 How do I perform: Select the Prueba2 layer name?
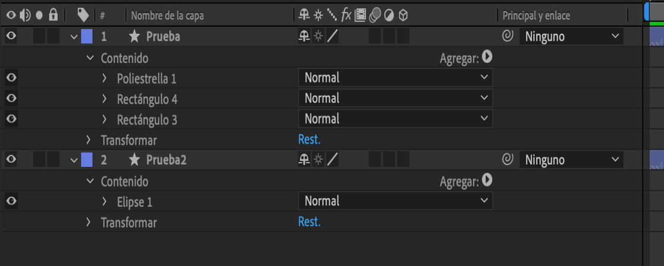(x=166, y=160)
